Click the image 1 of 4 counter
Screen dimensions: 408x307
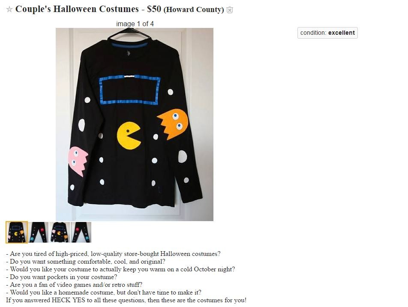(135, 24)
